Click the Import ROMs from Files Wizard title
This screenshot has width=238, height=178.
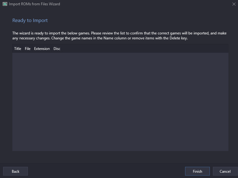click(x=34, y=4)
